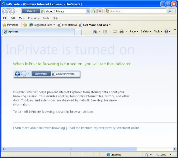
Task: Stop loading with the red X button
Action: (x=100, y=11)
